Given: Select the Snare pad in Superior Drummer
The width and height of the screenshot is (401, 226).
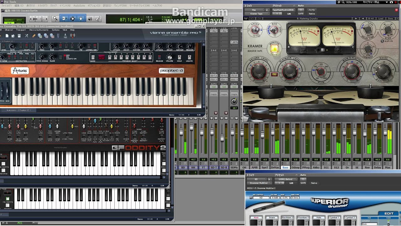Looking at the screenshot, I should pyautogui.click(x=272, y=218).
